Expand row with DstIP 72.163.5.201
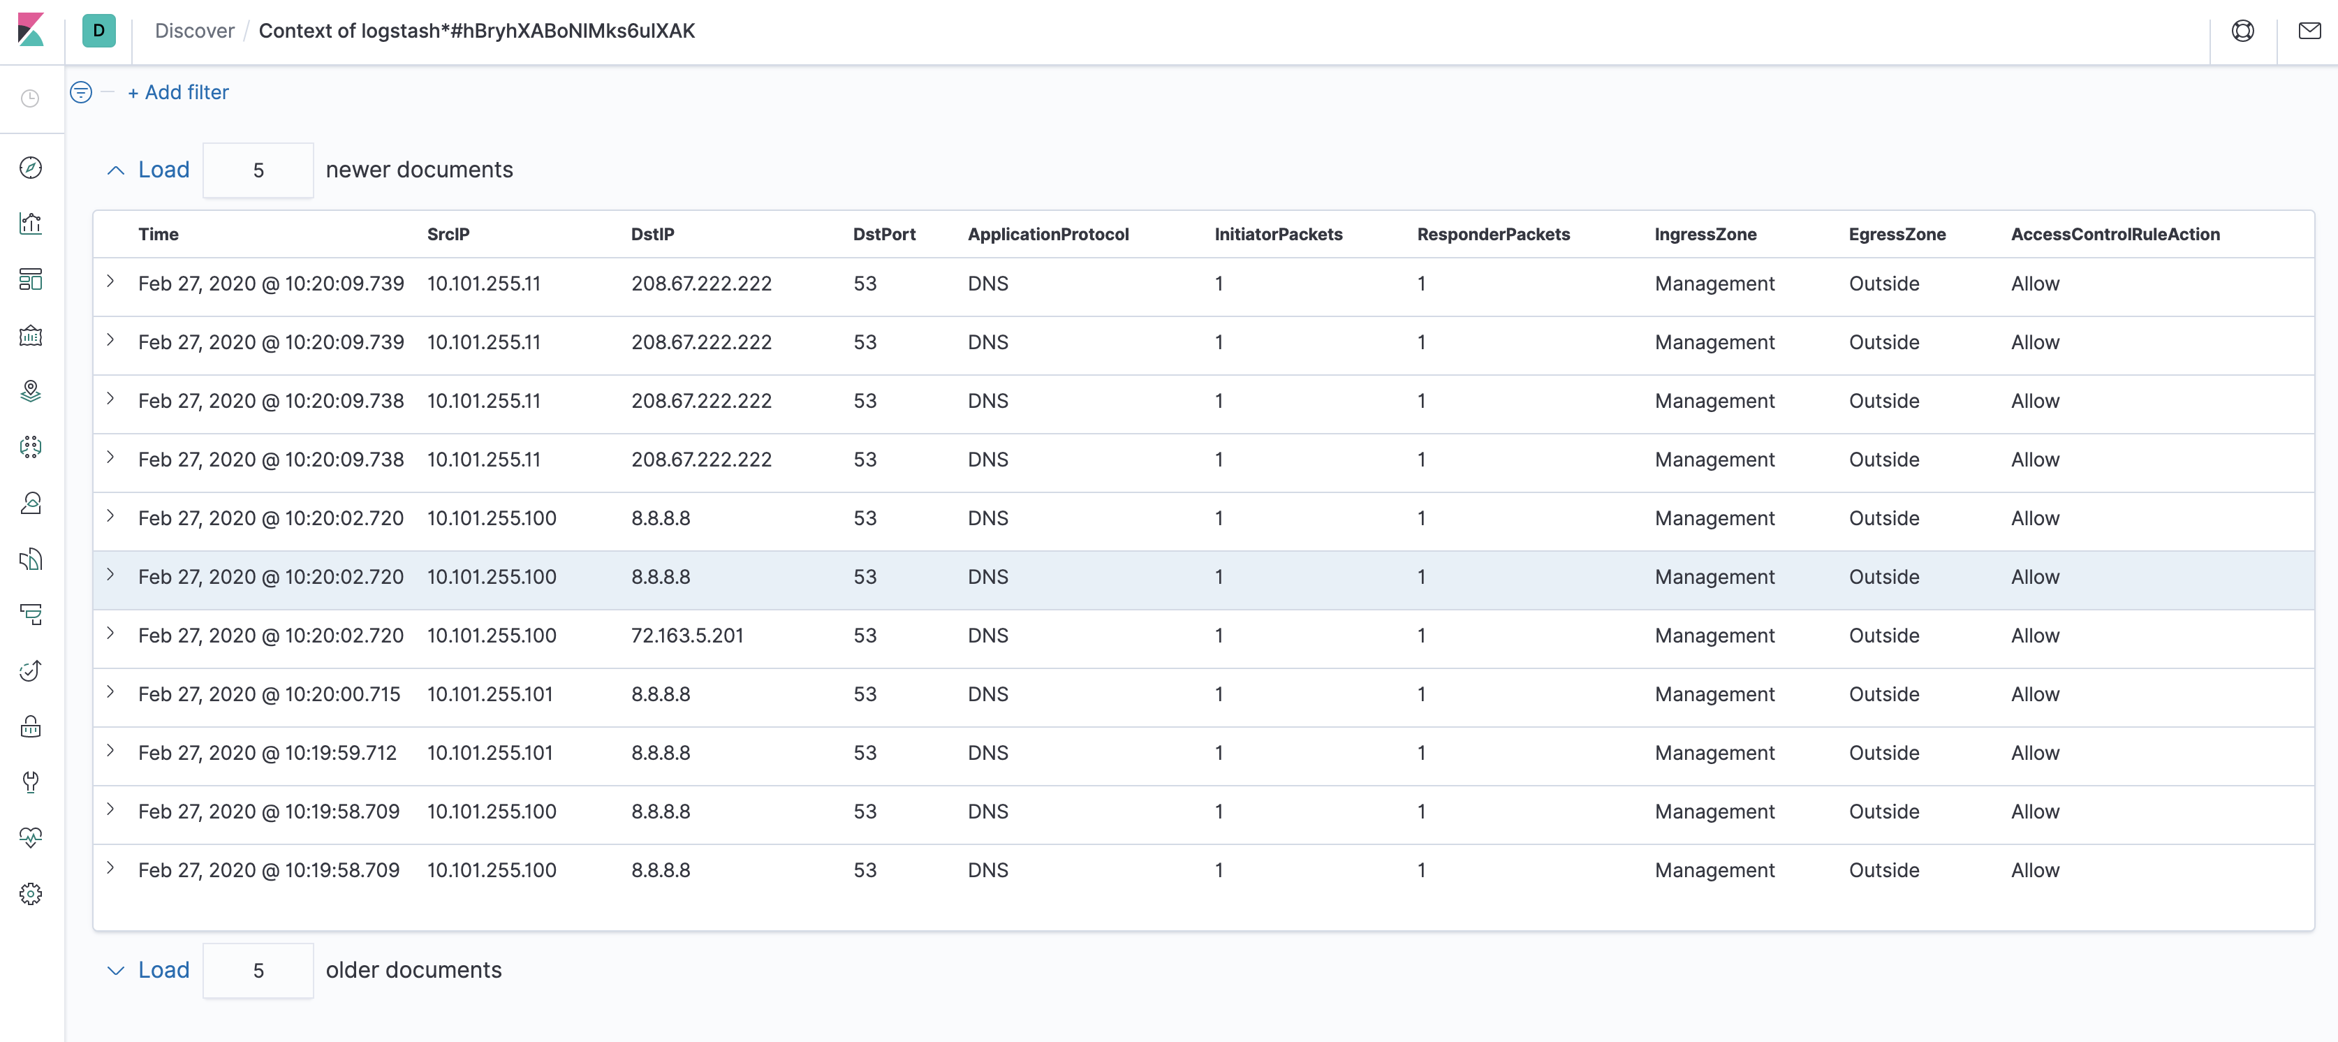The image size is (2338, 1042). (111, 634)
